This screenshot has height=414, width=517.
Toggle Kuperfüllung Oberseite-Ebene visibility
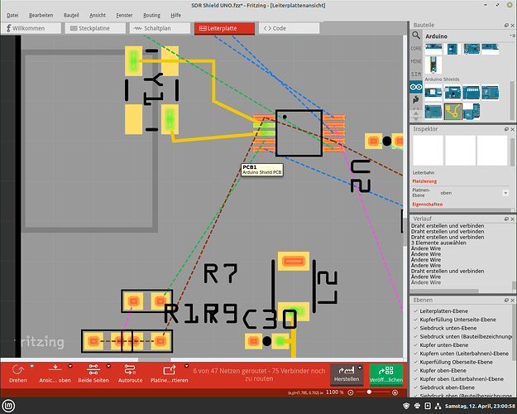point(416,362)
